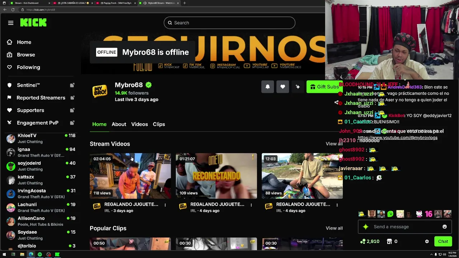Open the emoji picker in chat input
The height and width of the screenshot is (258, 459).
point(445,227)
